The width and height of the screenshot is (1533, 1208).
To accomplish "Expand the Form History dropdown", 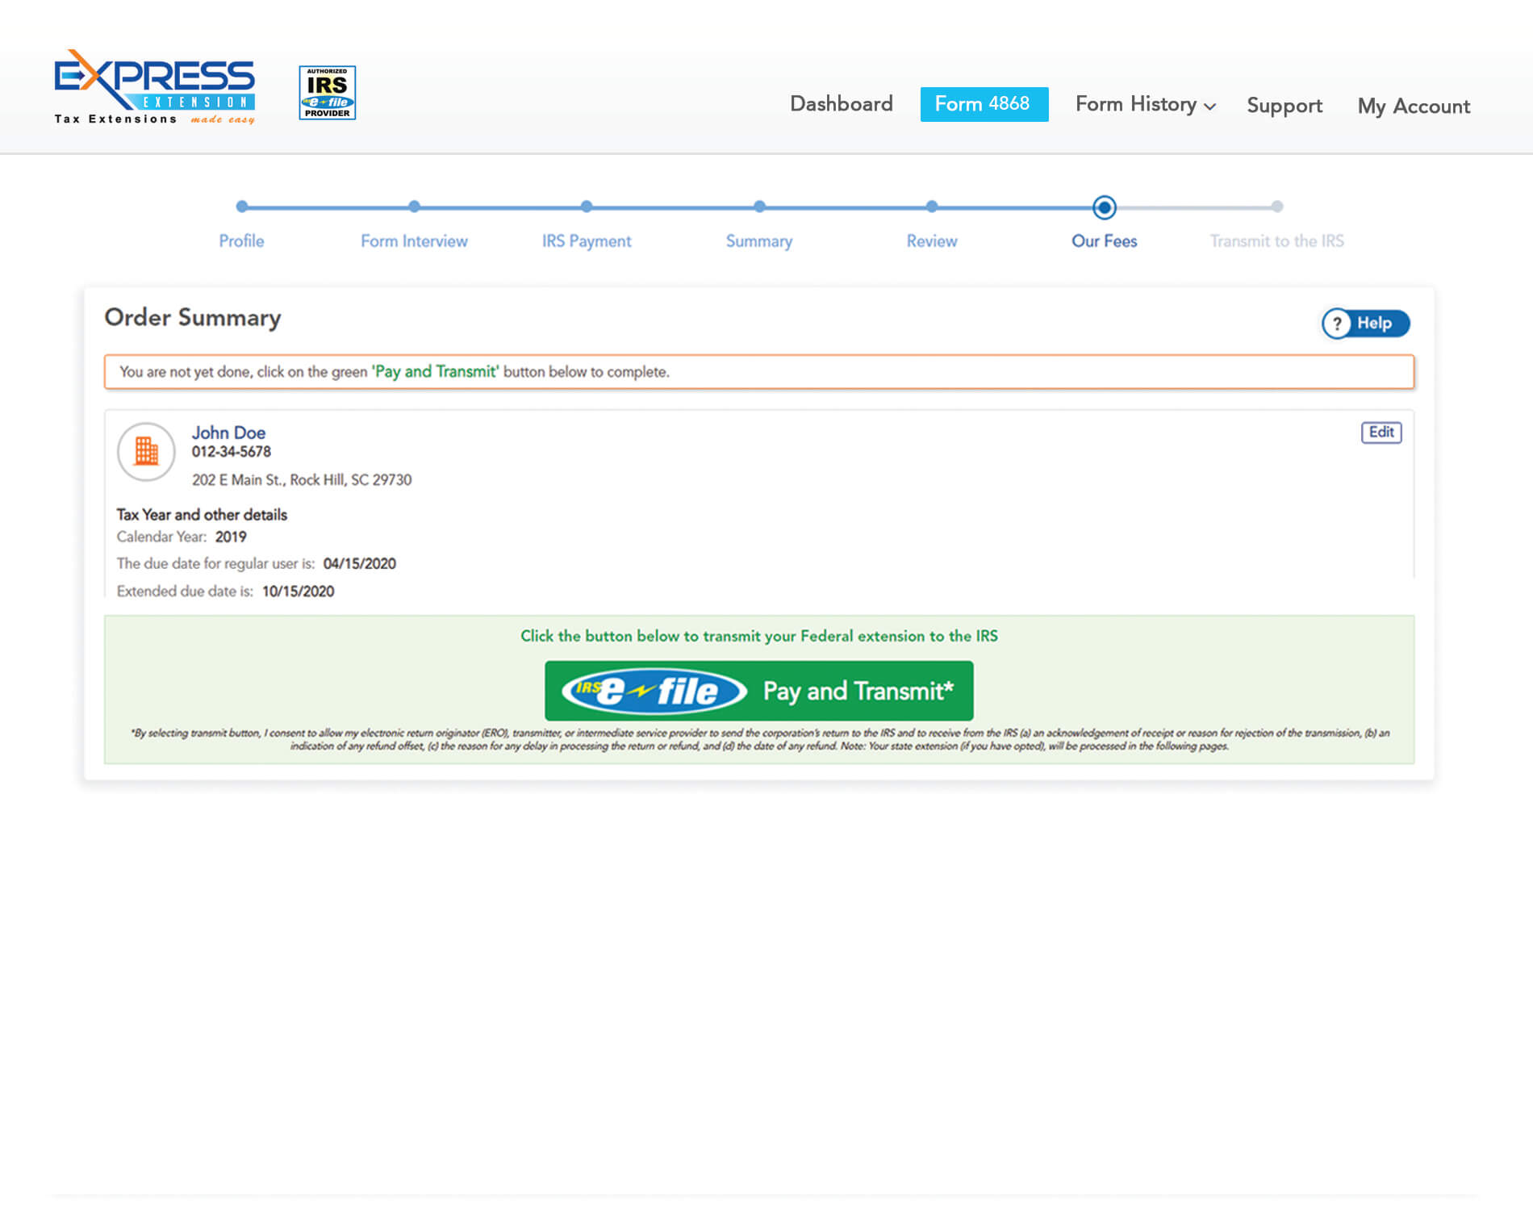I will click(x=1145, y=105).
